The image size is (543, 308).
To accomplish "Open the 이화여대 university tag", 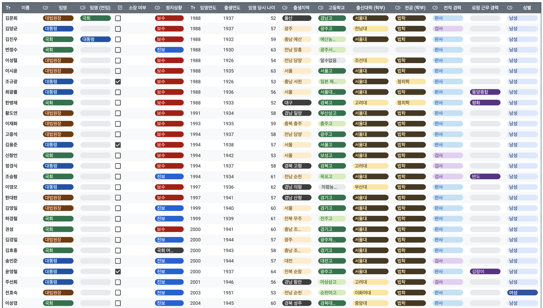I will click(370, 293).
